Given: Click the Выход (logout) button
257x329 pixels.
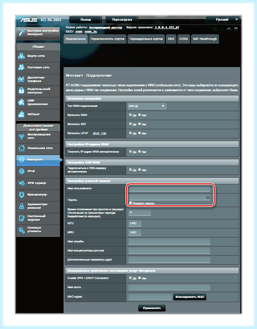Looking at the screenshot, I should coord(86,20).
